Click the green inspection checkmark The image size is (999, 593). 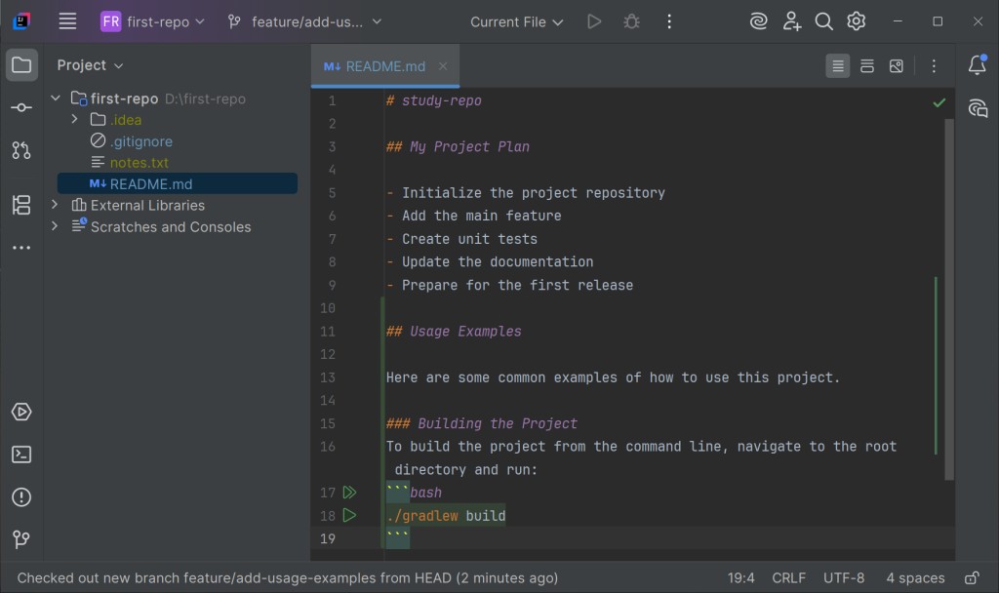click(x=939, y=102)
